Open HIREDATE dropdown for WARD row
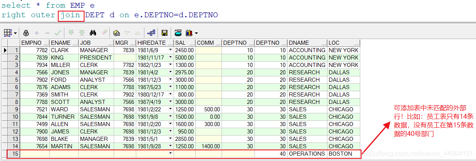Viewport: 476px width, 161px height. tap(170, 109)
